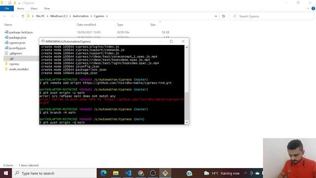This screenshot has height=178, width=316.
Task: Open the View ribbon tab
Action: (x=47, y=8)
